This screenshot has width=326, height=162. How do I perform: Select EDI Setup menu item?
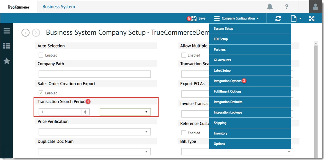click(x=250, y=39)
